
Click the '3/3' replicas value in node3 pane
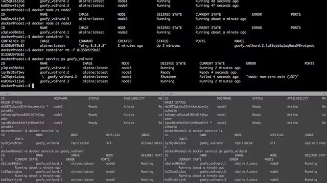pyautogui.click(x=272, y=143)
